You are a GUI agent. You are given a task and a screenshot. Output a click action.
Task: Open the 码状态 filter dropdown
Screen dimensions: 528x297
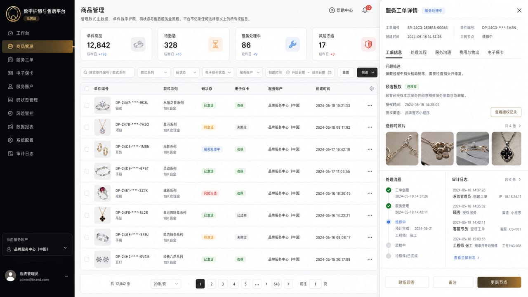pyautogui.click(x=186, y=72)
